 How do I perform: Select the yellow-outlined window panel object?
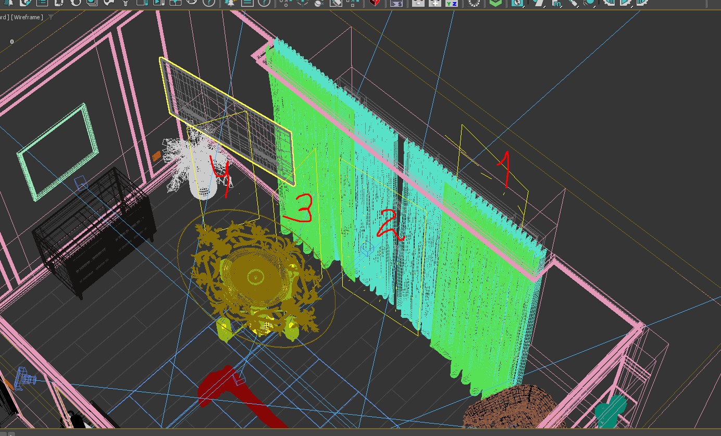(x=227, y=121)
